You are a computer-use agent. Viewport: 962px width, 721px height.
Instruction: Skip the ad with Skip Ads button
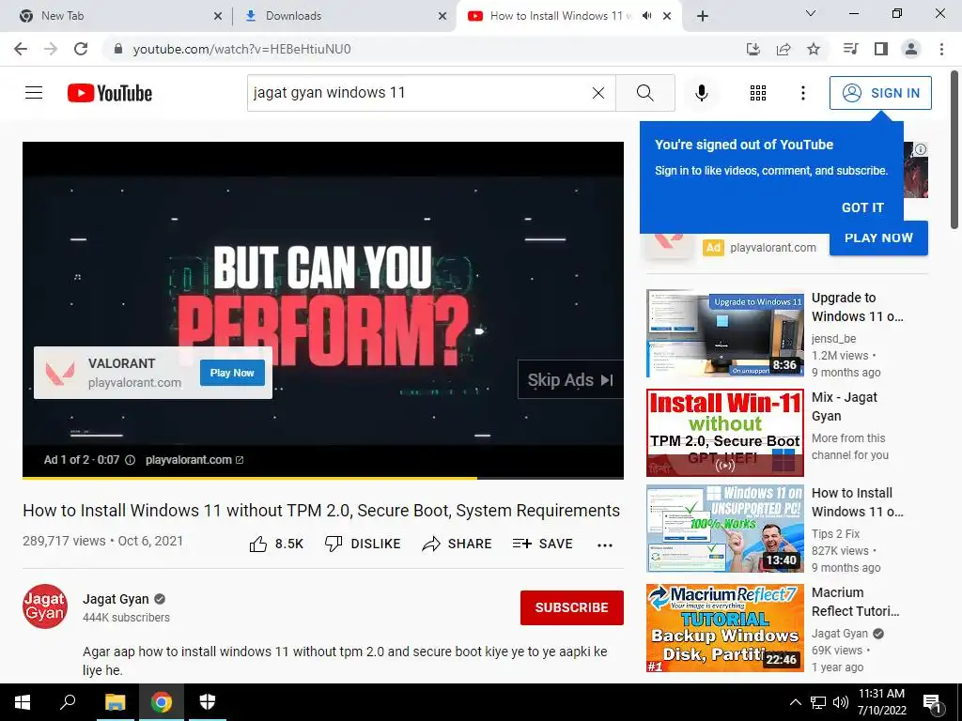(x=570, y=379)
